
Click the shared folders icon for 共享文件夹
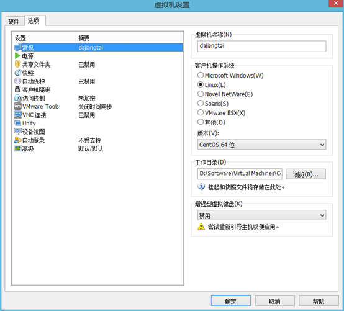[17, 65]
